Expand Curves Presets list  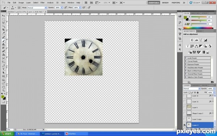186,61
